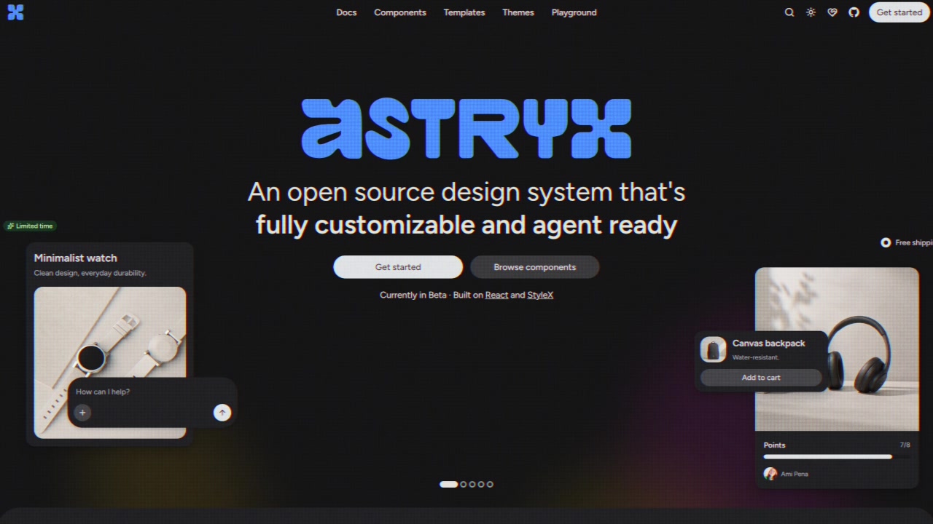Select the third carousel dot
The width and height of the screenshot is (933, 524).
click(472, 484)
